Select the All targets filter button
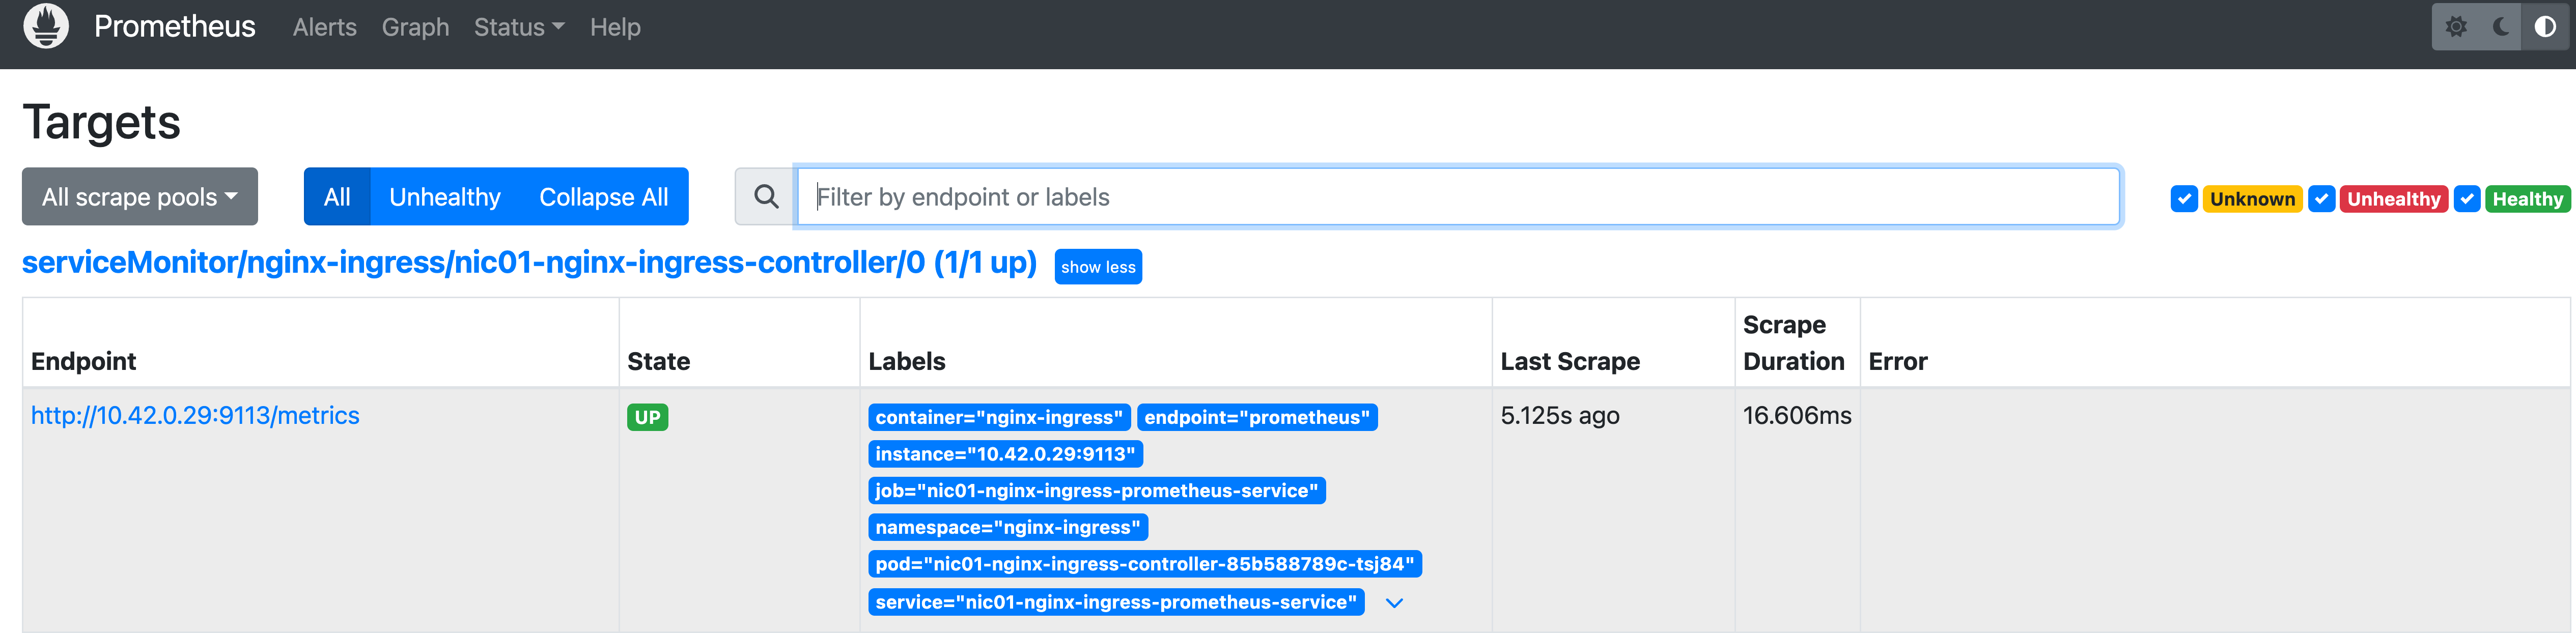 tap(337, 197)
